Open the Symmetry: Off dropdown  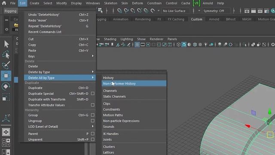click(216, 11)
